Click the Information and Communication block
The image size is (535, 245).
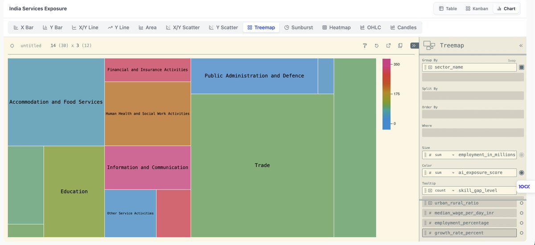coord(148,167)
